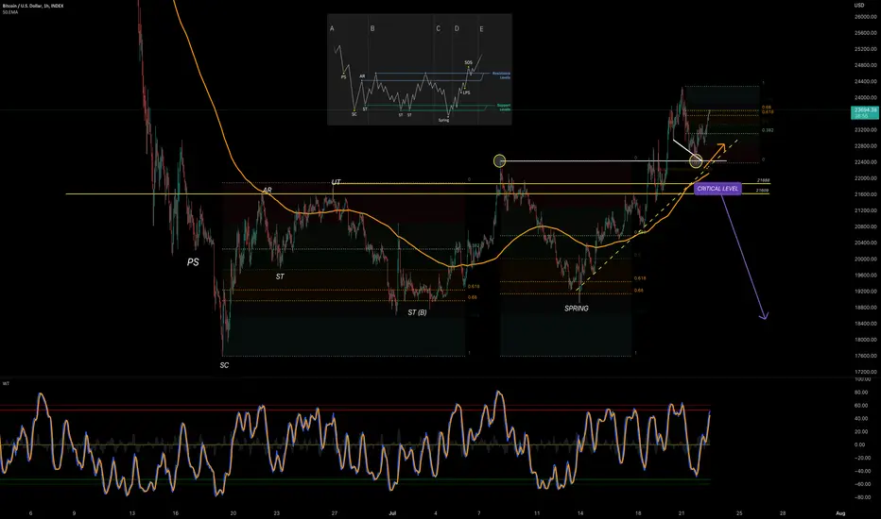Select the UT annotation label
881x519 pixels.
point(336,182)
